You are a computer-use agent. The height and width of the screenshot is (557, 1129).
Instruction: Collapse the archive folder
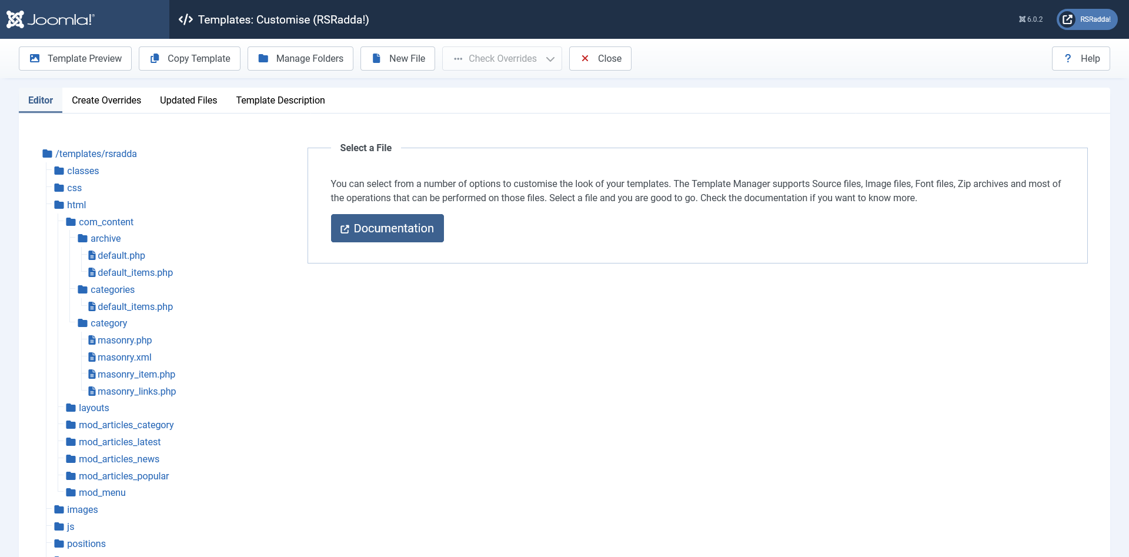click(x=105, y=238)
